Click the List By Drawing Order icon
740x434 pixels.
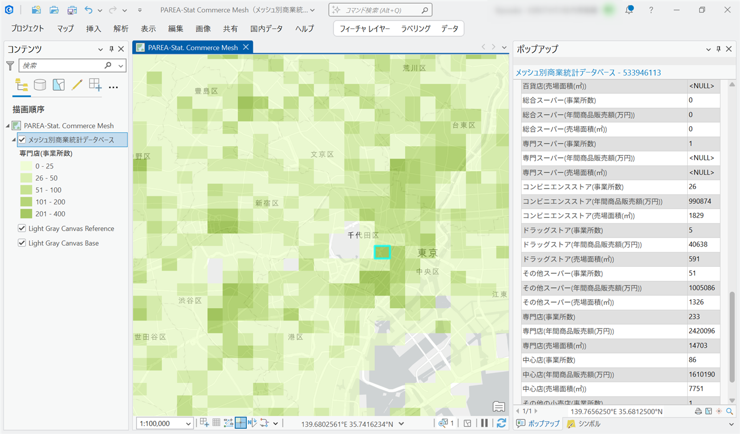point(21,85)
